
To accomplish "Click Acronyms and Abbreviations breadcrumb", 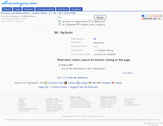I will 15,13.
